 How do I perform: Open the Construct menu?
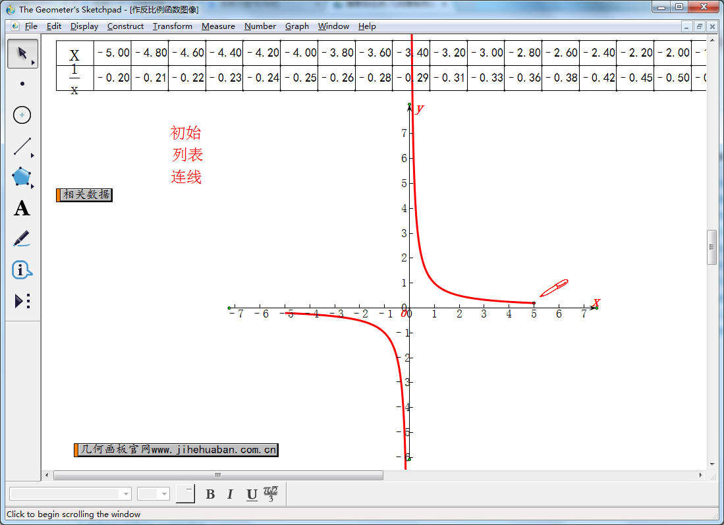pyautogui.click(x=125, y=26)
